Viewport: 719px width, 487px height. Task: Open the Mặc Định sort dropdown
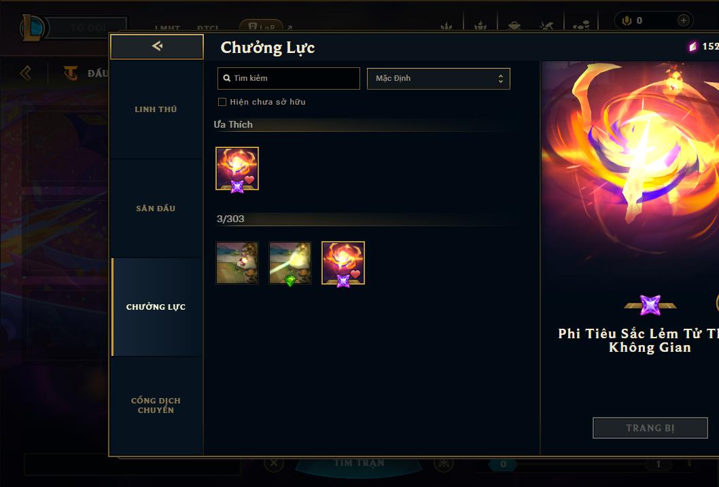point(438,78)
